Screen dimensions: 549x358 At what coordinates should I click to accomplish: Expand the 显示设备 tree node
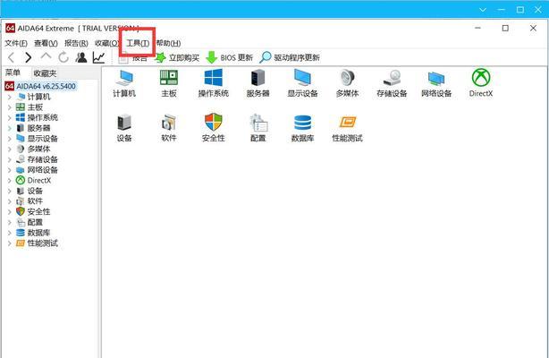coord(10,139)
